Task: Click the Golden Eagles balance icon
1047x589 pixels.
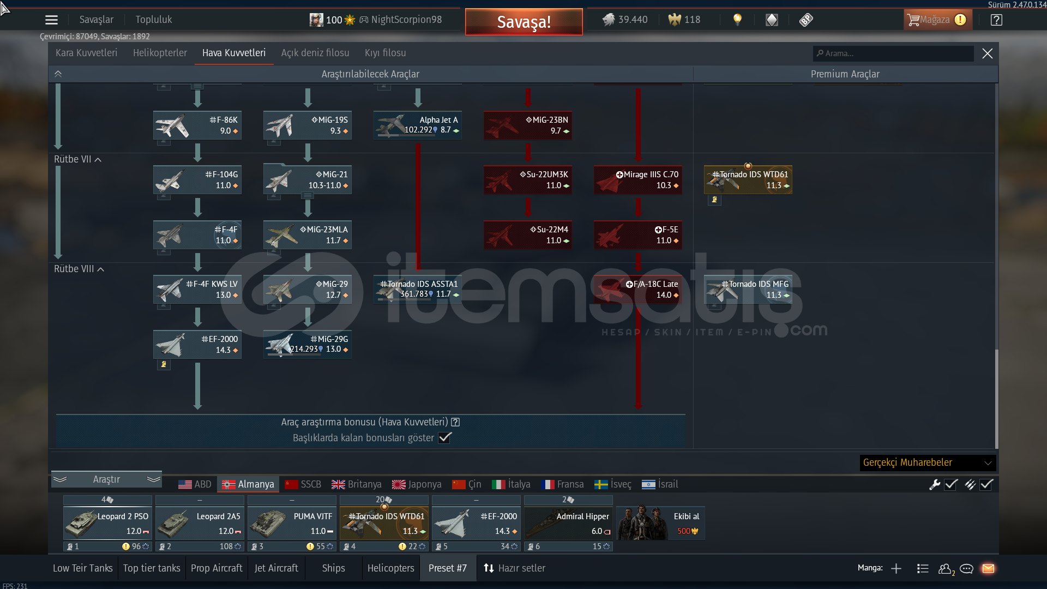Action: pos(675,20)
